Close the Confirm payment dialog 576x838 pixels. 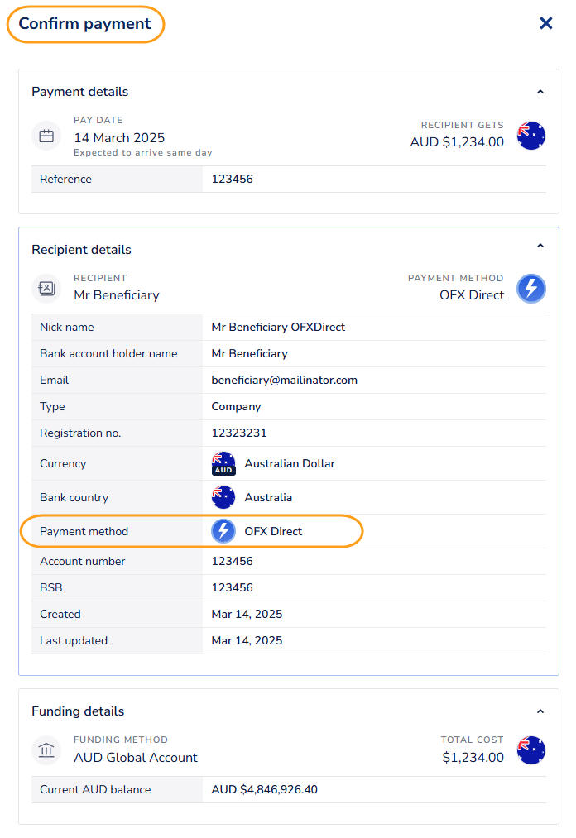tap(545, 23)
